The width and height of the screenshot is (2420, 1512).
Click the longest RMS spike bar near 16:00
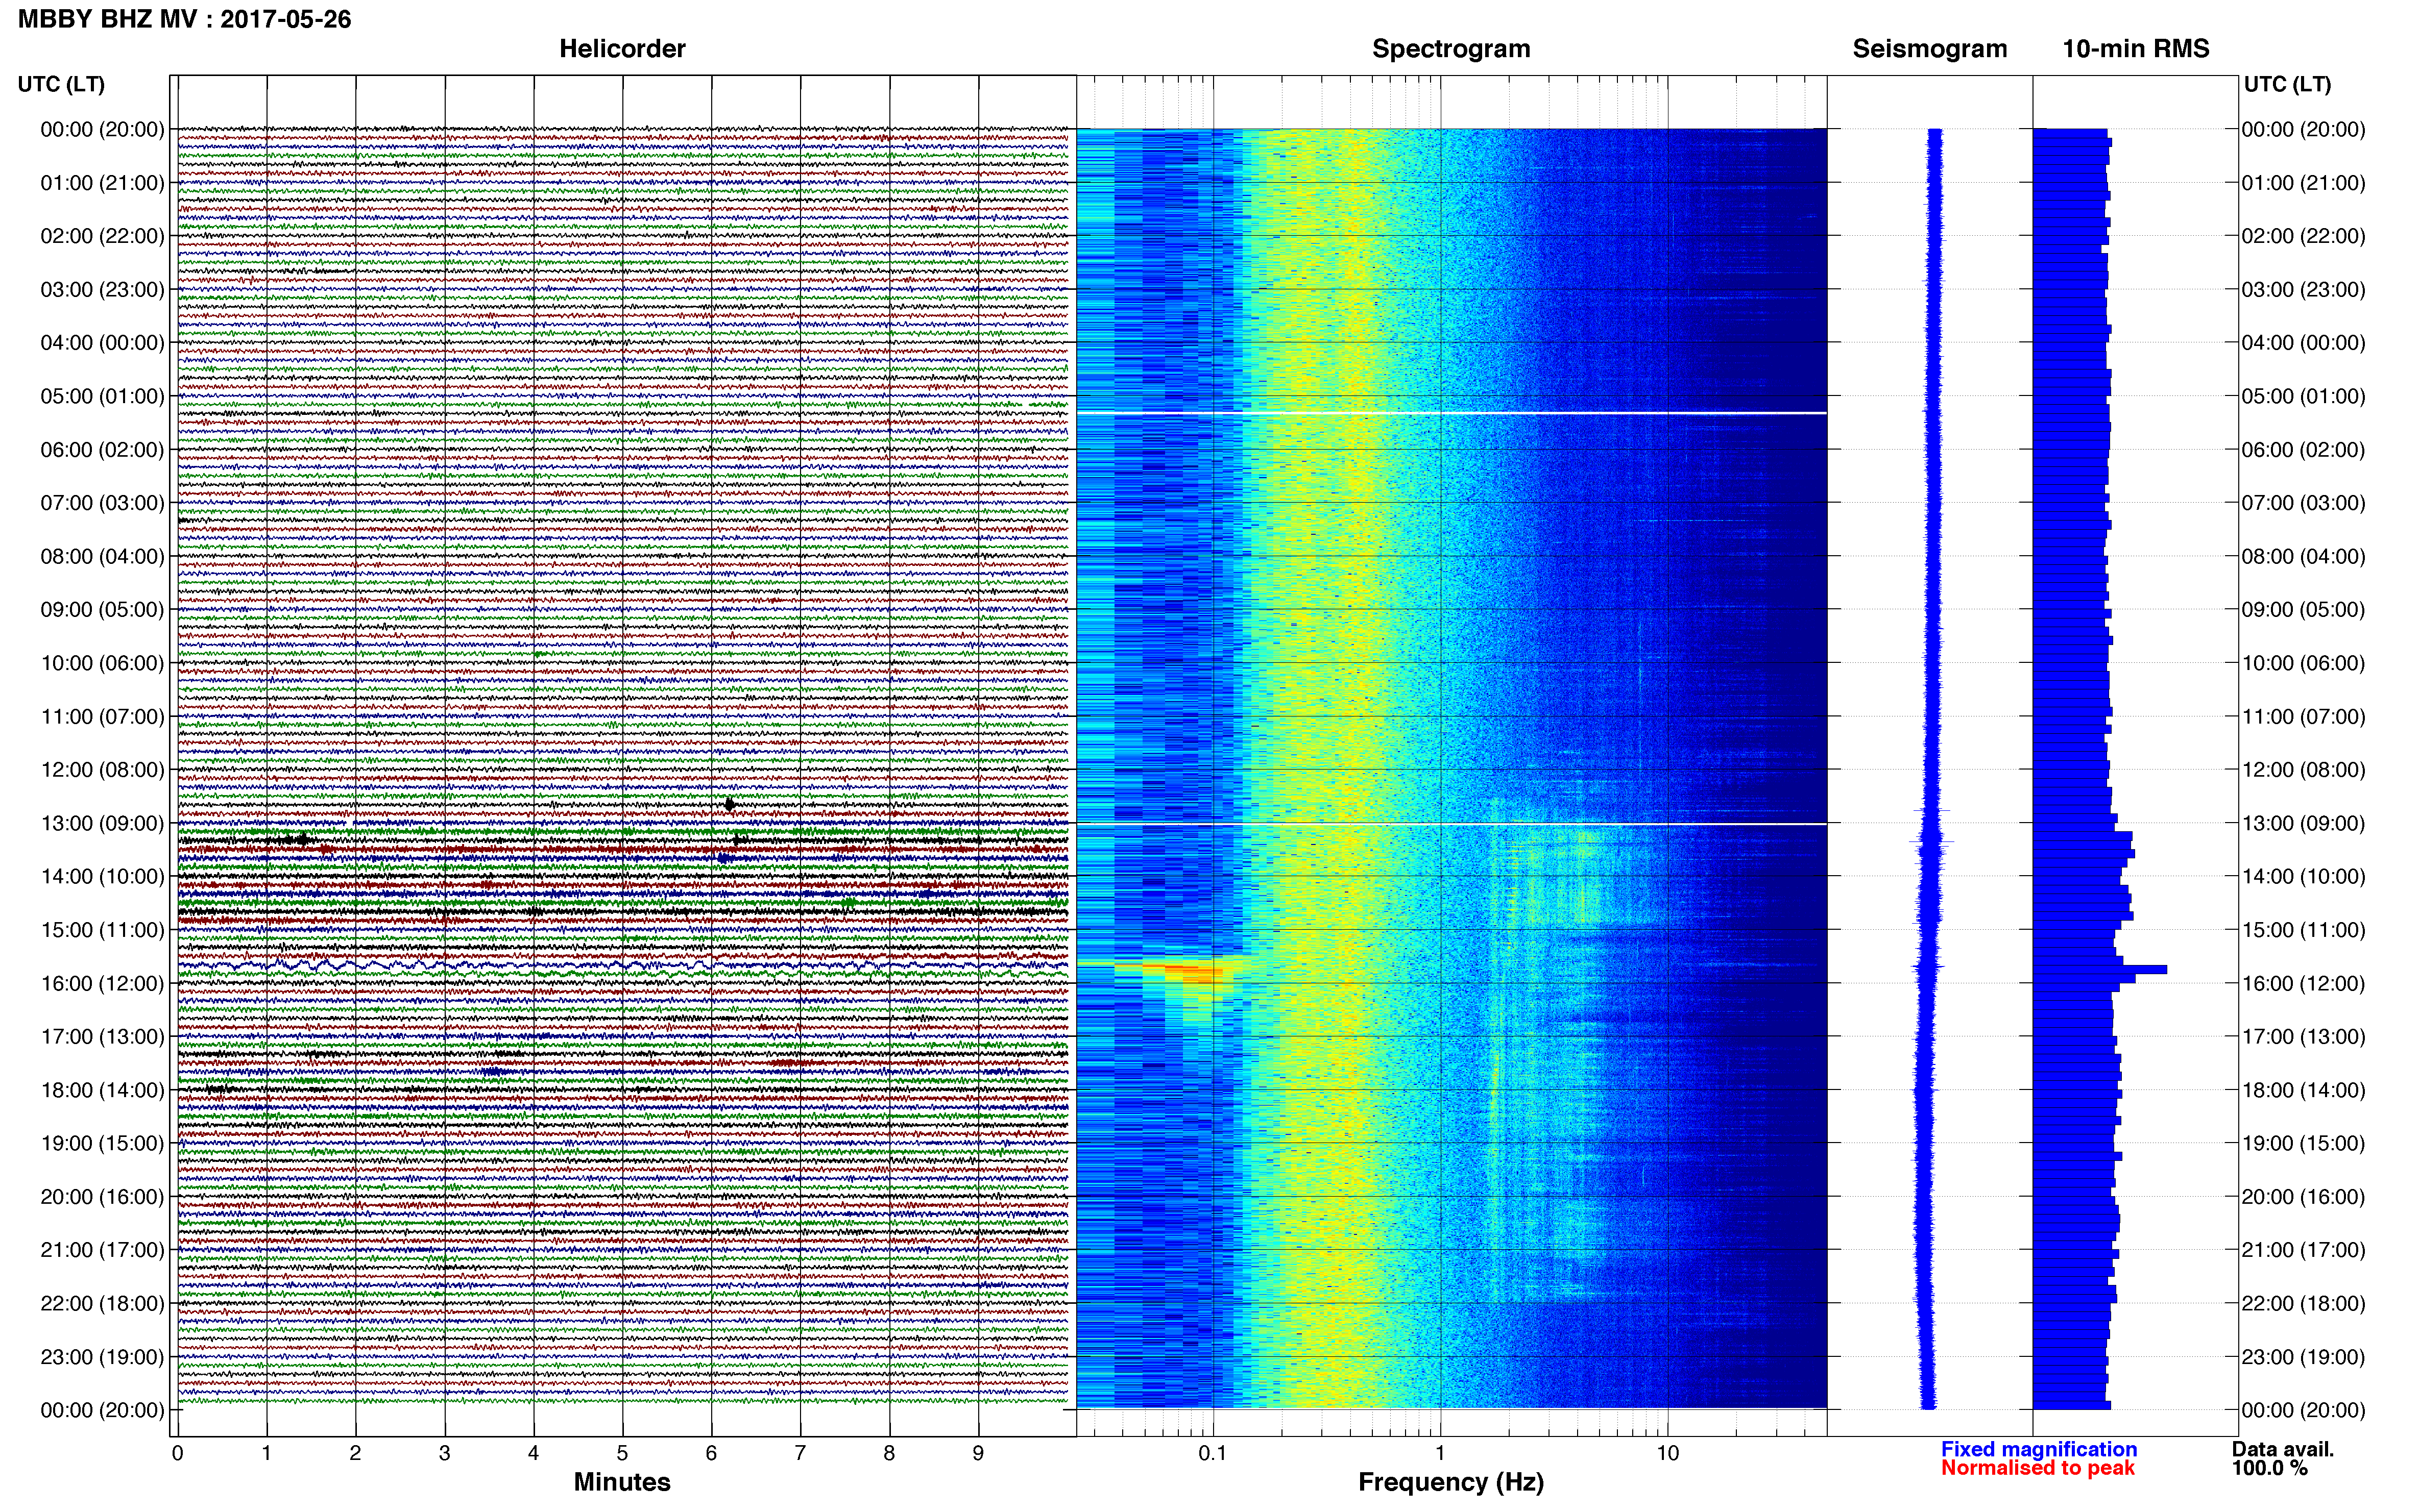pos(2100,969)
